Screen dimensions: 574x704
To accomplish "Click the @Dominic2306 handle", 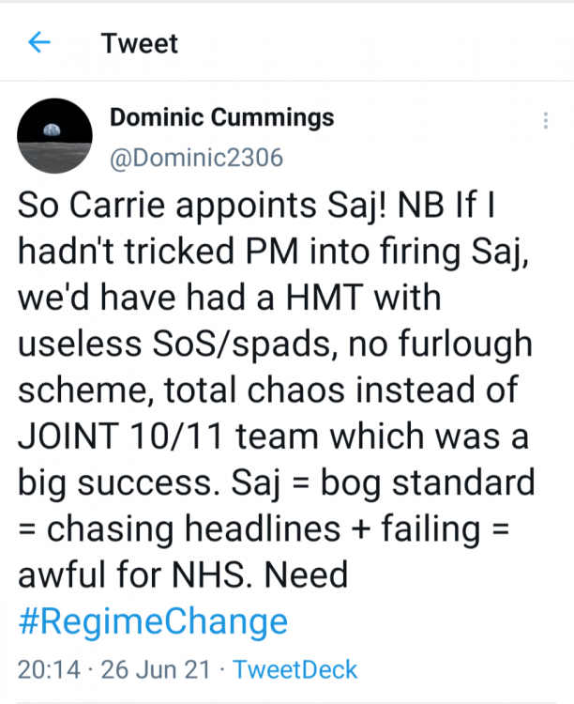I will tap(196, 158).
